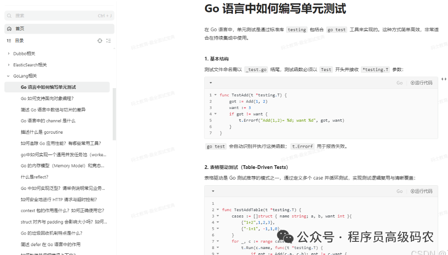The image size is (448, 255).
Task: Collapse all directory items icon
Action: click(108, 41)
